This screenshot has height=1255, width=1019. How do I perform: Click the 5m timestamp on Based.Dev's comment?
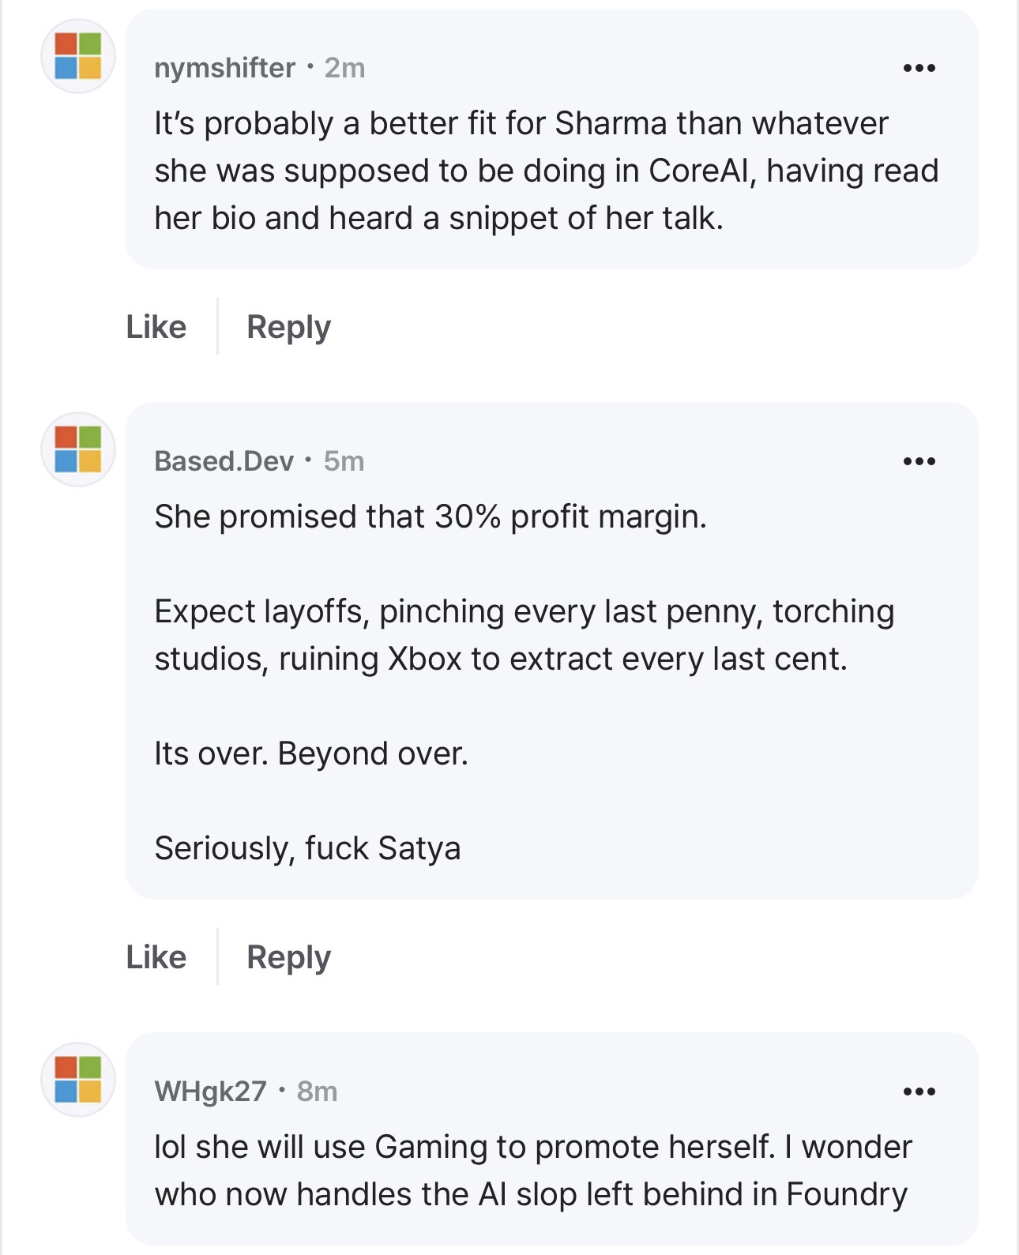point(344,461)
